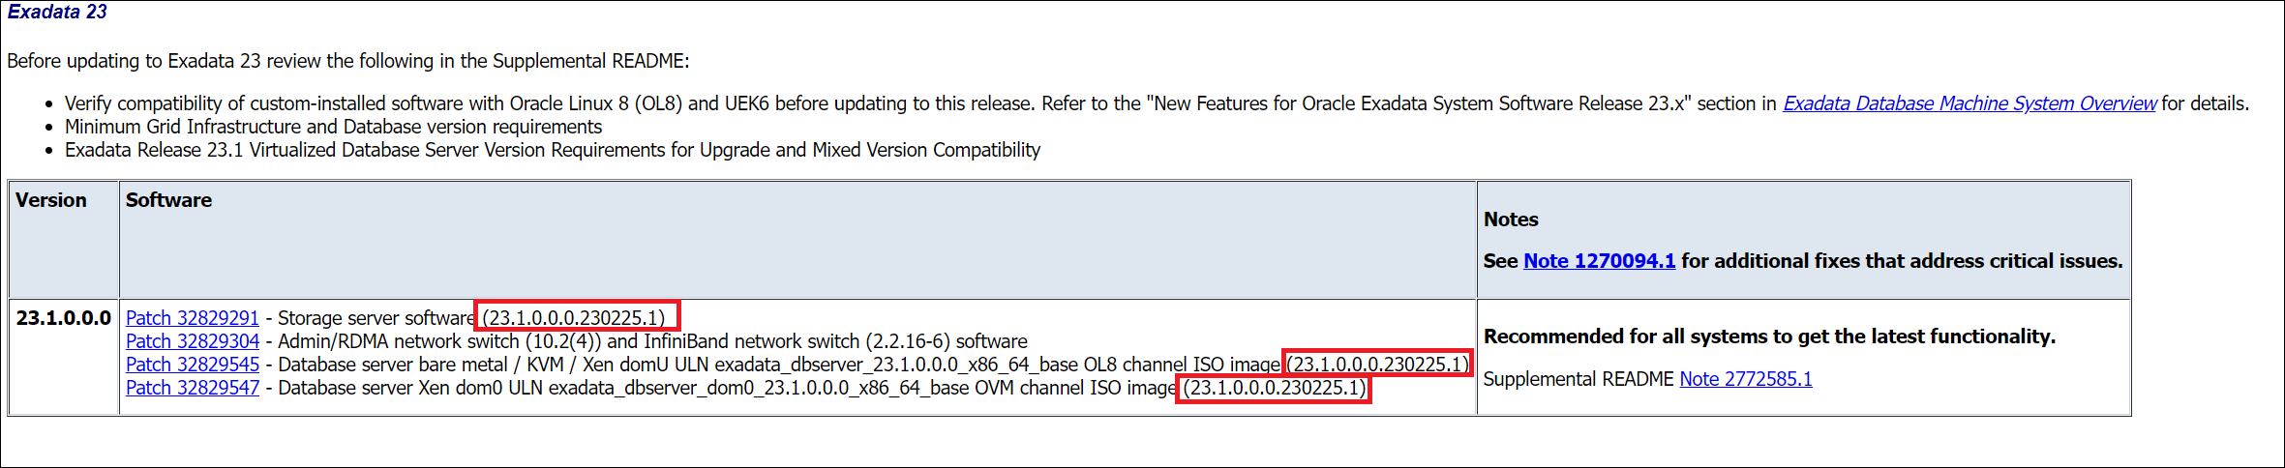Click highlighted storage server software version number
2285x468 pixels.
click(577, 316)
